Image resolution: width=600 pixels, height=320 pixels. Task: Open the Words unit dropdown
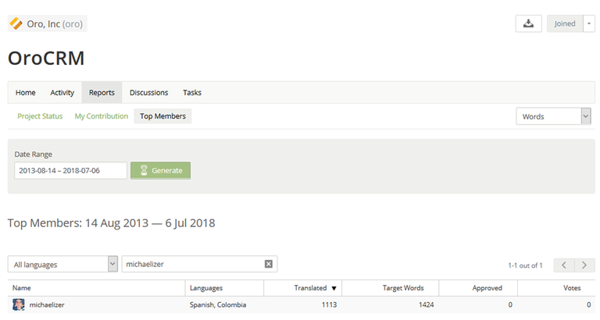tap(552, 116)
